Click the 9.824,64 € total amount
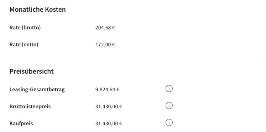The height and width of the screenshot is (132, 266). pyautogui.click(x=107, y=90)
